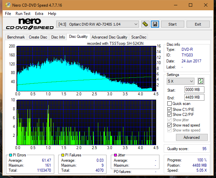Click the disc ID TYG03
The height and width of the screenshot is (178, 216).
point(187,55)
